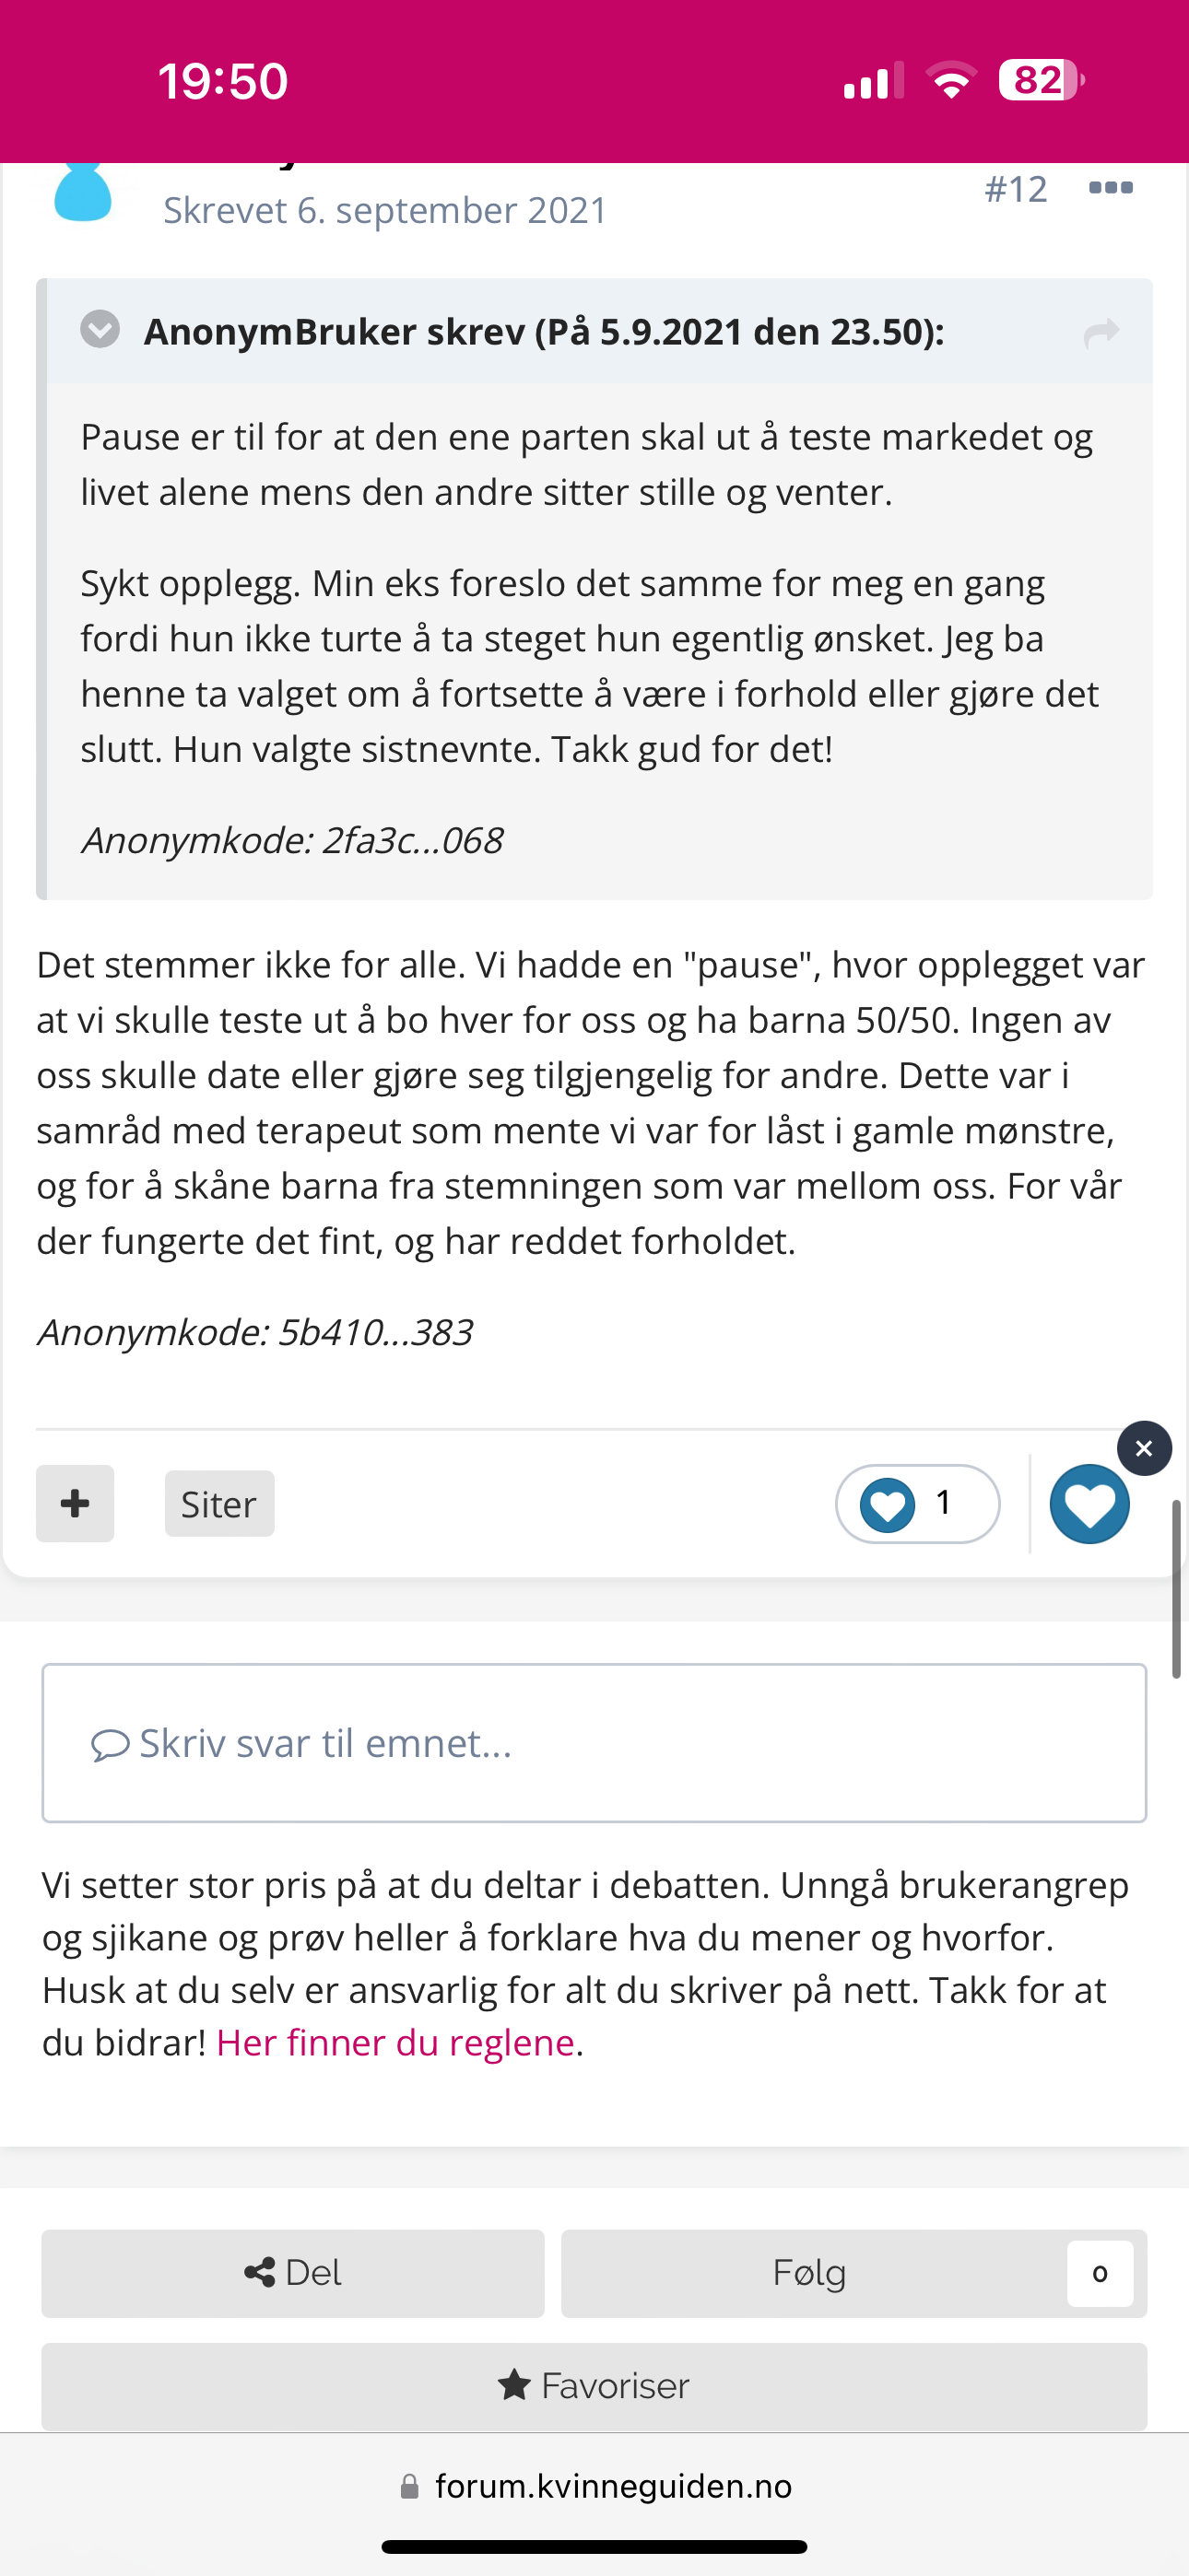Open the three-dots post options menu
Image resolution: width=1189 pixels, height=2576 pixels.
[x=1110, y=188]
